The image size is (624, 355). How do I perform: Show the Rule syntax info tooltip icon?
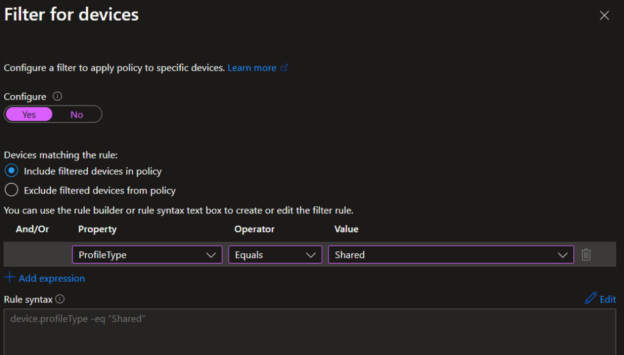(x=60, y=299)
